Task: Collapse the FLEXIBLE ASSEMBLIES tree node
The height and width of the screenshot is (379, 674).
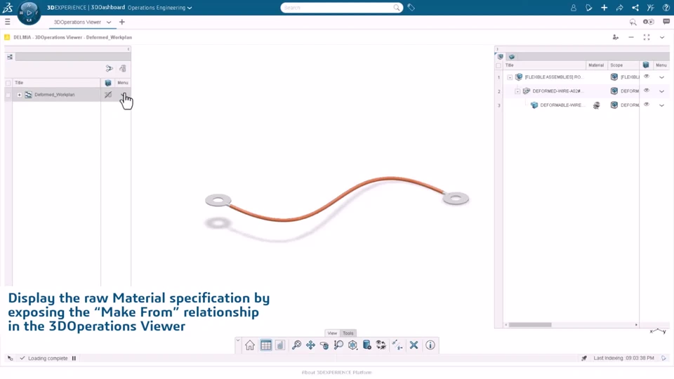Action: coord(510,77)
